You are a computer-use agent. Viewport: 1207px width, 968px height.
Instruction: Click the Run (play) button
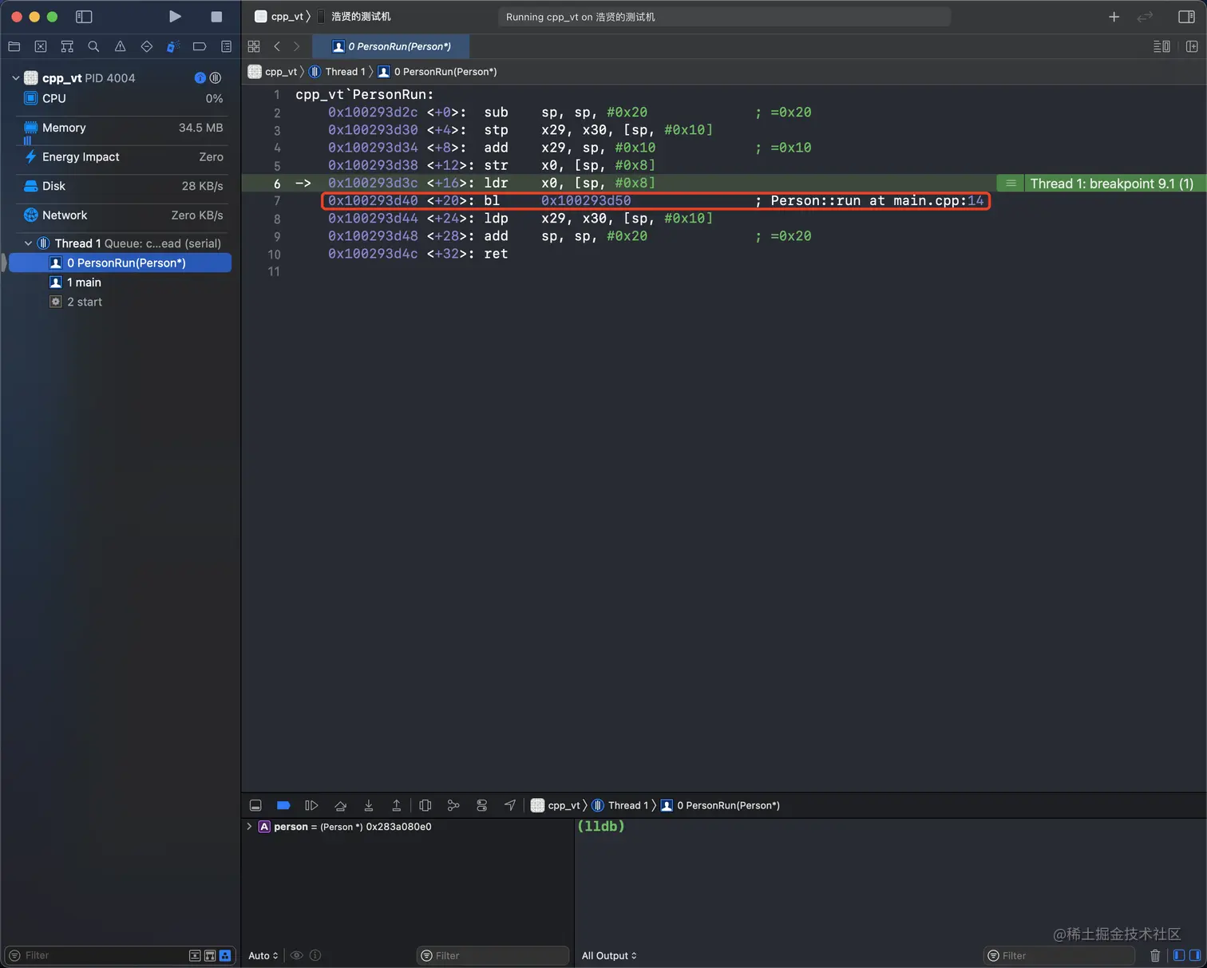[175, 17]
